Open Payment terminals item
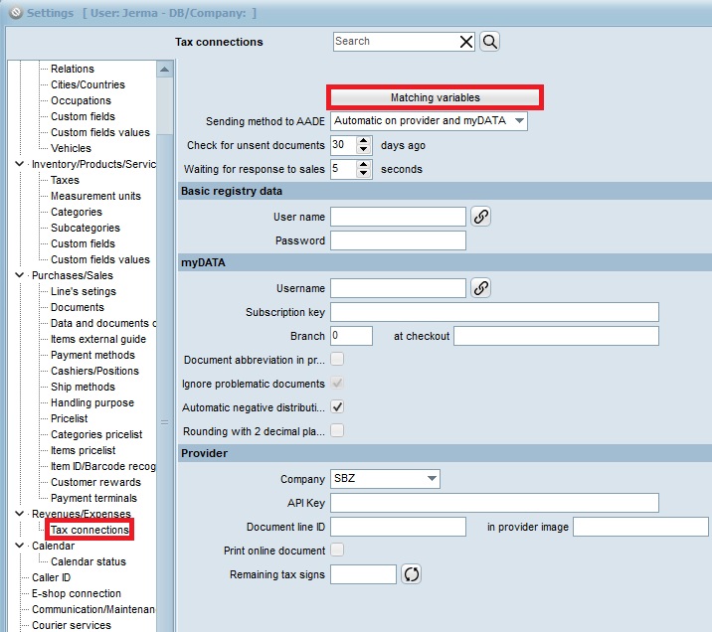 [93, 497]
